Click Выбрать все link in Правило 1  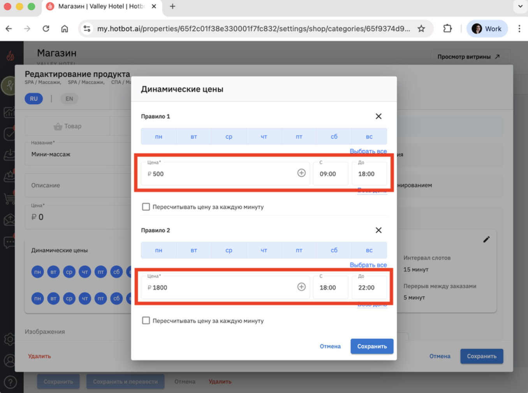click(x=368, y=151)
